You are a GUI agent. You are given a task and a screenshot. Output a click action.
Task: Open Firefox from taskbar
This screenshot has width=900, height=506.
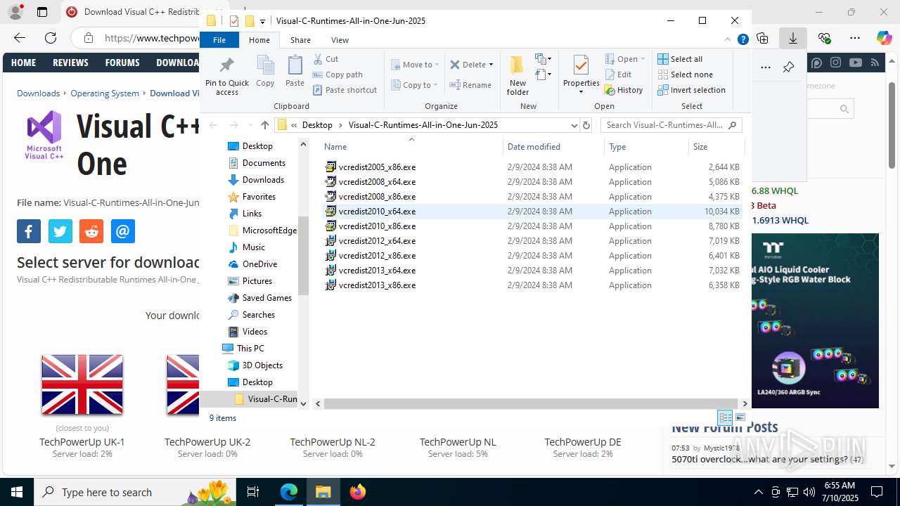[x=358, y=492]
